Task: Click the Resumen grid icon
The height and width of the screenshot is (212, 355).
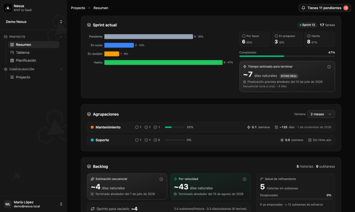Action: 12,45
